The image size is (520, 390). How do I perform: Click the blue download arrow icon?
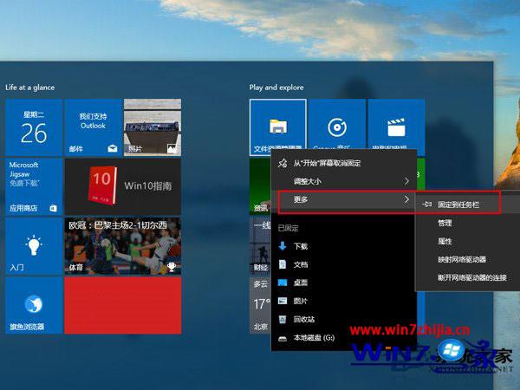point(283,246)
